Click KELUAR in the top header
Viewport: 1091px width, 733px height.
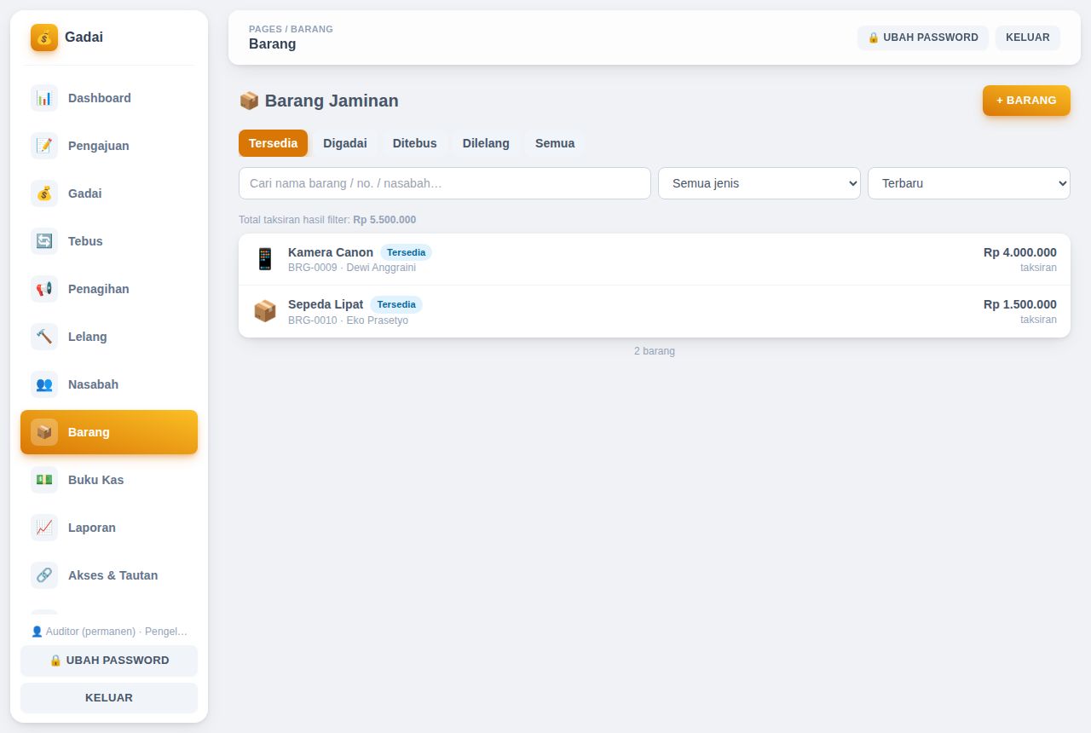tap(1028, 38)
